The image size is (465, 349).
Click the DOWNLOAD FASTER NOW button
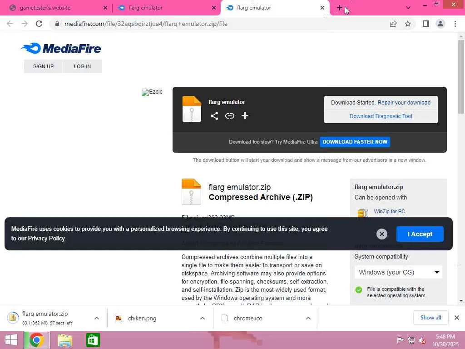[x=355, y=142]
